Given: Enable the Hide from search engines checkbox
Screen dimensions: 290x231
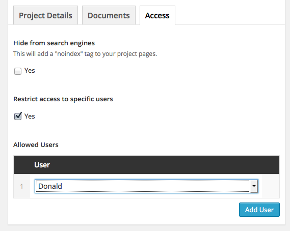Looking at the screenshot, I should coord(18,71).
